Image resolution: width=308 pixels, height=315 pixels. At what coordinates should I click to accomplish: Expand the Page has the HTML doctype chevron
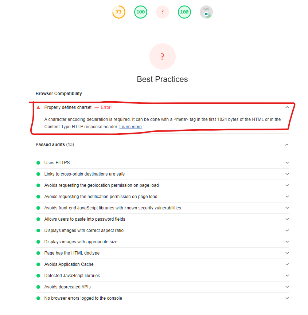coord(287,253)
